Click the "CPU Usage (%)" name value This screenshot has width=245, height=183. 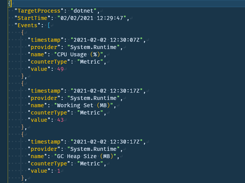pyautogui.click(x=78, y=54)
